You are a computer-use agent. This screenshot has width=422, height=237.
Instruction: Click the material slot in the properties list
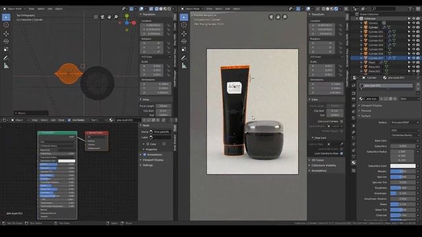pyautogui.click(x=386, y=86)
